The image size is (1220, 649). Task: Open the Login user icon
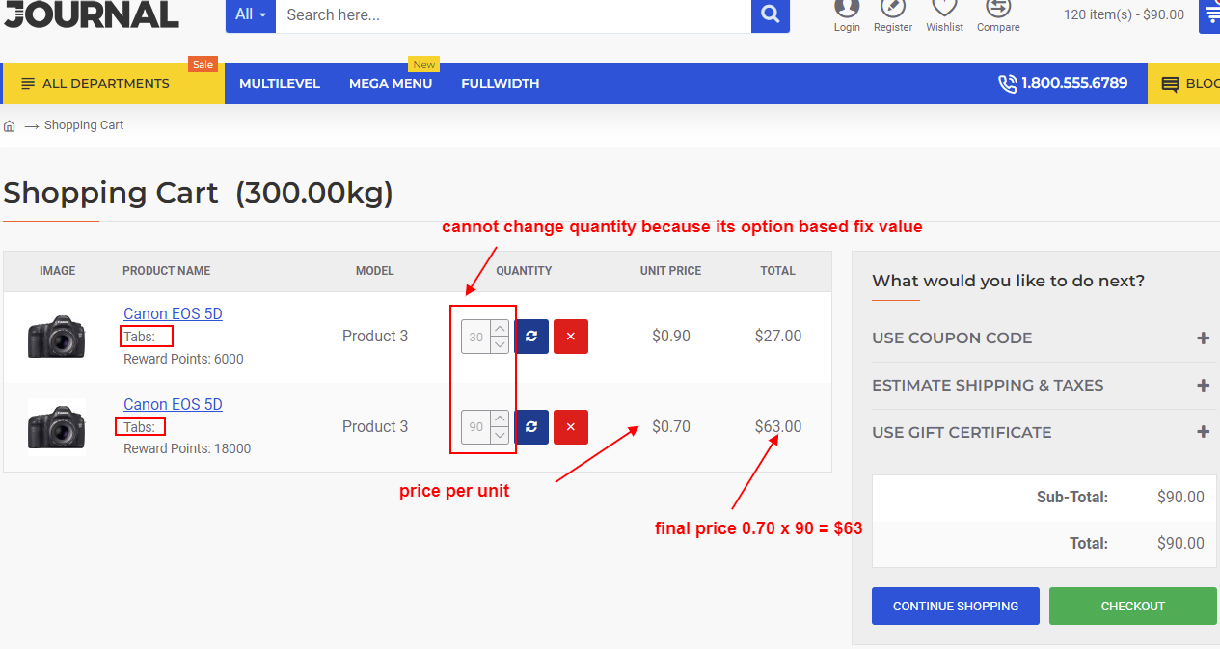[x=847, y=9]
